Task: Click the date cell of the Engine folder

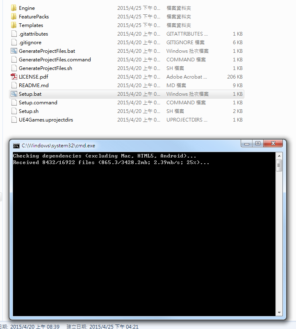Action: [139, 8]
